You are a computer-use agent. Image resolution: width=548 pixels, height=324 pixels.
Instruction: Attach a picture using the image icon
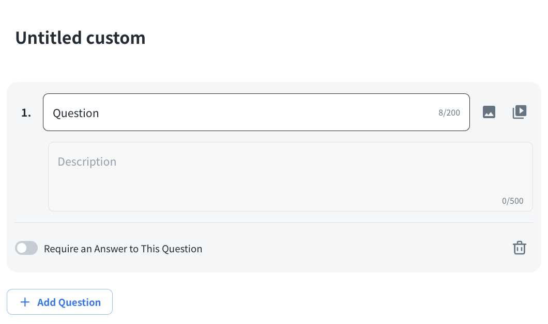pos(489,112)
